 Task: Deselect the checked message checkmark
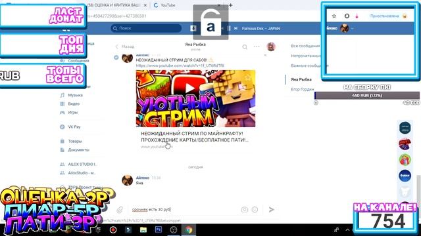click(116, 57)
